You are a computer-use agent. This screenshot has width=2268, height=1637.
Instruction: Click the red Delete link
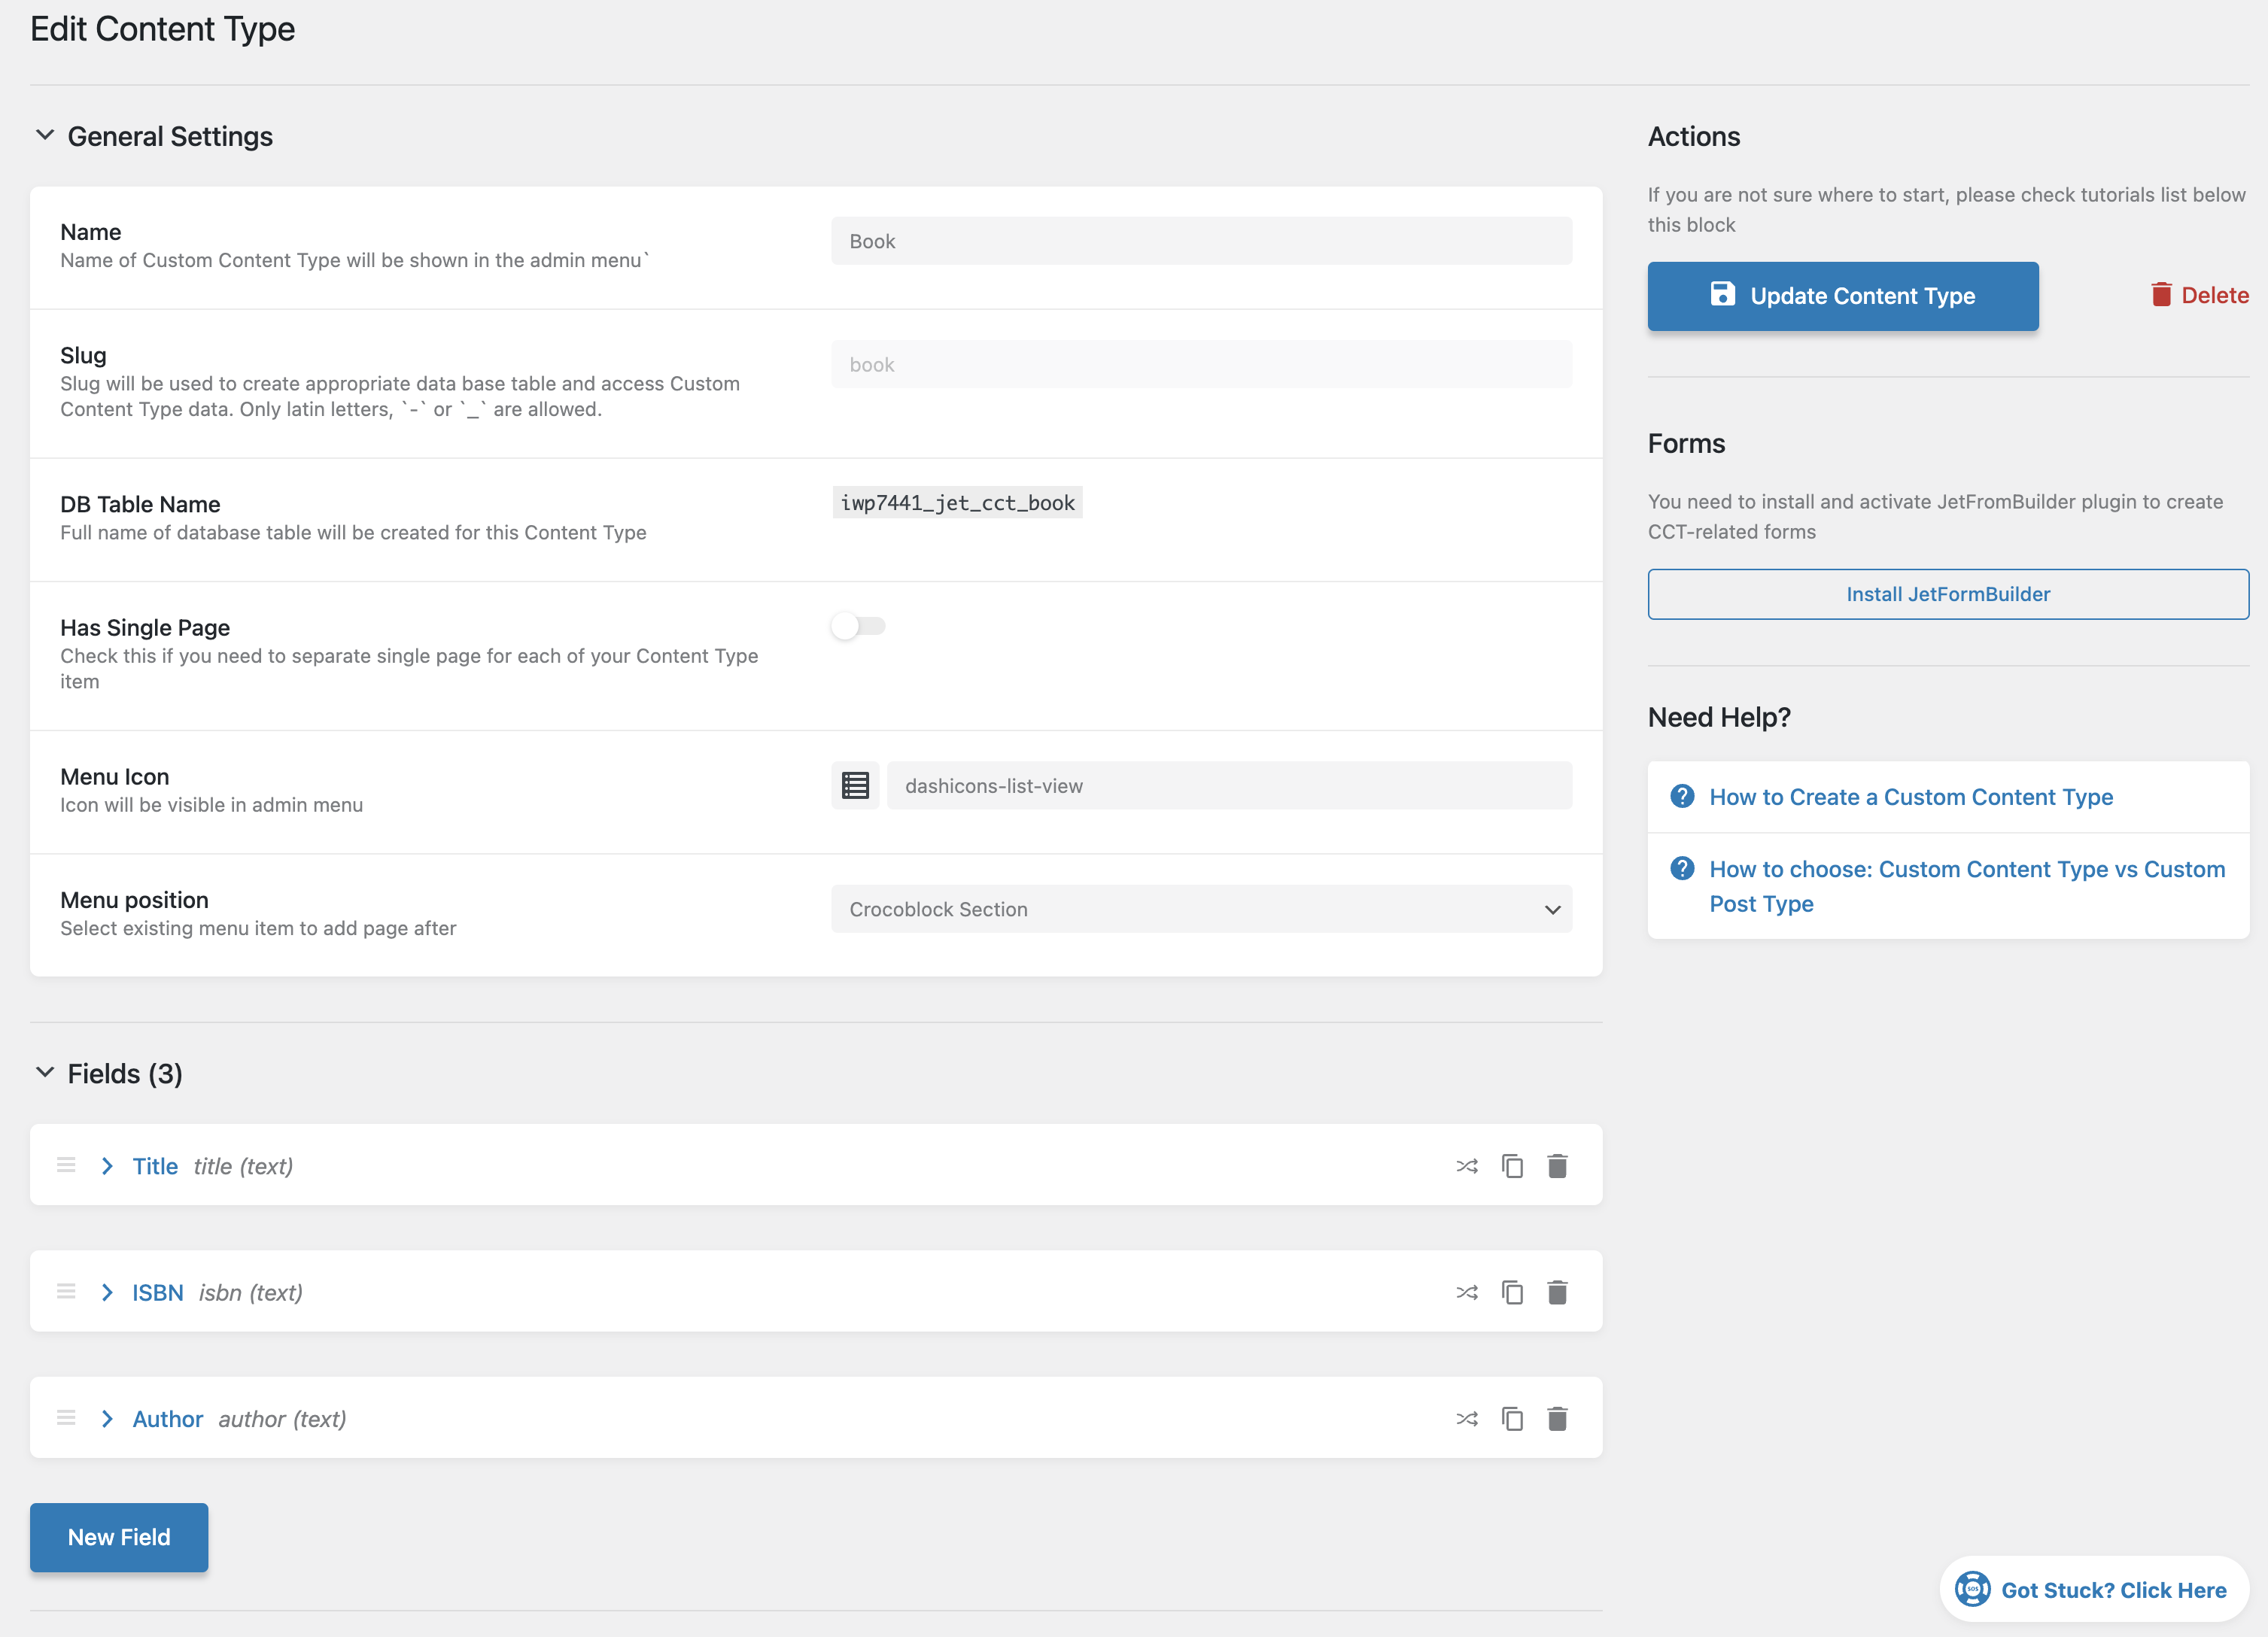pyautogui.click(x=2199, y=295)
